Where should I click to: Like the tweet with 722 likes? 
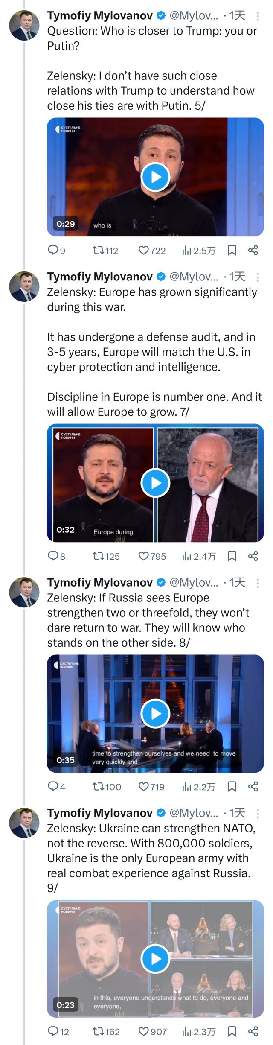point(144,250)
